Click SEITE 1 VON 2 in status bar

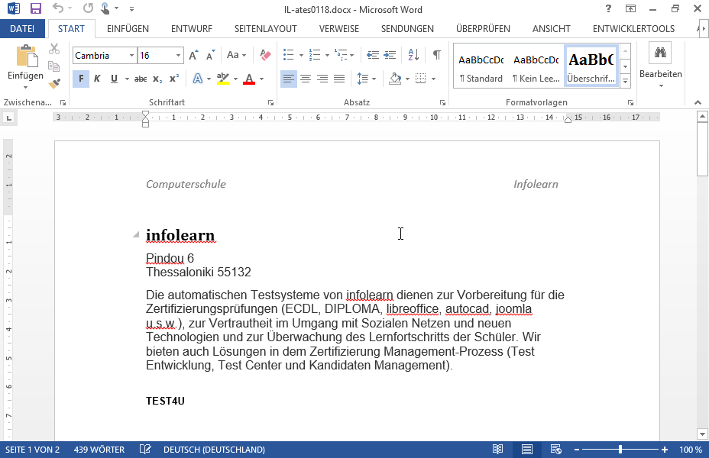tap(33, 450)
